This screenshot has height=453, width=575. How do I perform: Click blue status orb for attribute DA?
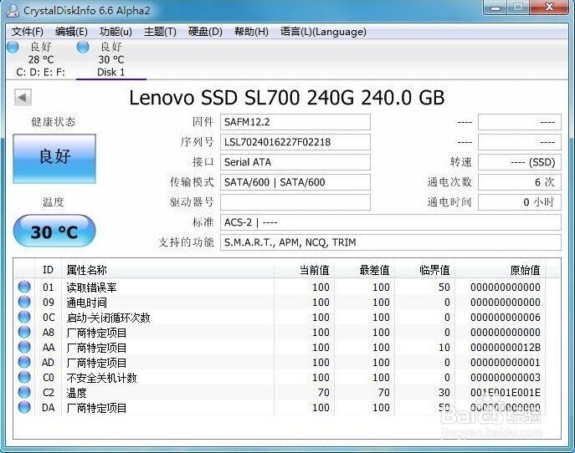tap(24, 407)
